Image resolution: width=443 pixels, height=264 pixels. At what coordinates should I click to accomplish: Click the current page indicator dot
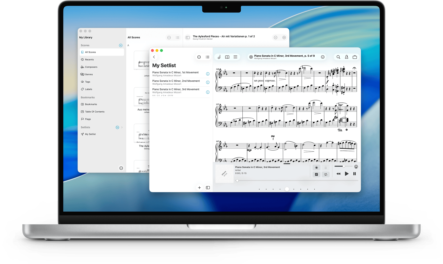tap(287, 189)
